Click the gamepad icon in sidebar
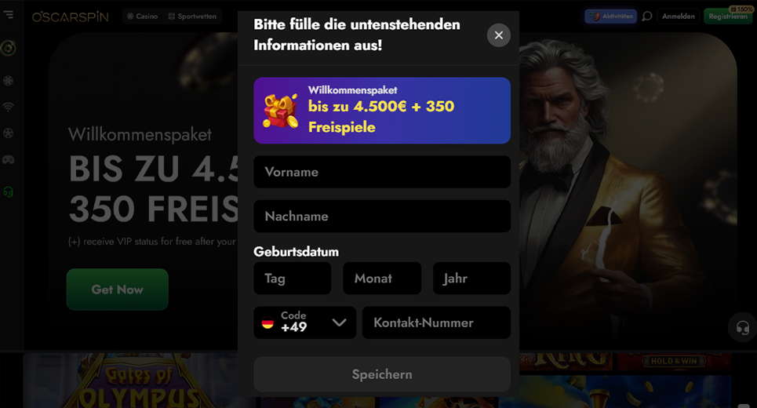This screenshot has height=408, width=757. coord(8,160)
